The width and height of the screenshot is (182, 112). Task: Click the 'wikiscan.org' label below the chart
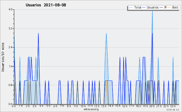point(91,109)
